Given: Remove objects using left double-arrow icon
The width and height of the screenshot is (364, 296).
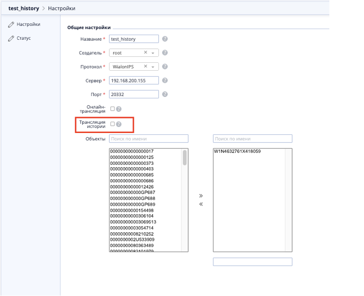Looking at the screenshot, I should [201, 204].
